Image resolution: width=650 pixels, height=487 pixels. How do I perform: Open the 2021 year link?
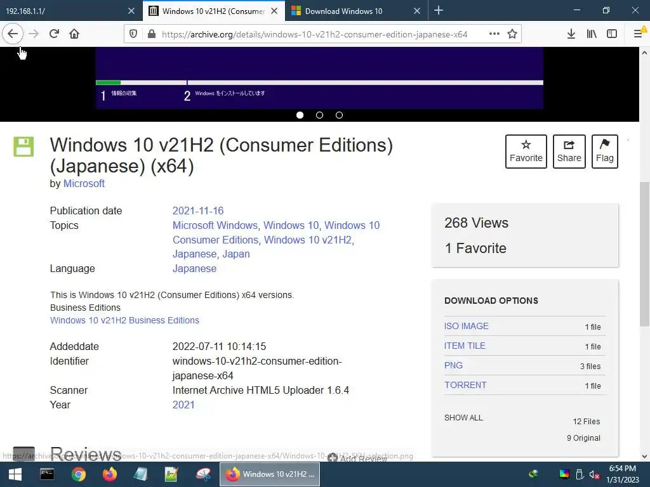pyautogui.click(x=183, y=405)
